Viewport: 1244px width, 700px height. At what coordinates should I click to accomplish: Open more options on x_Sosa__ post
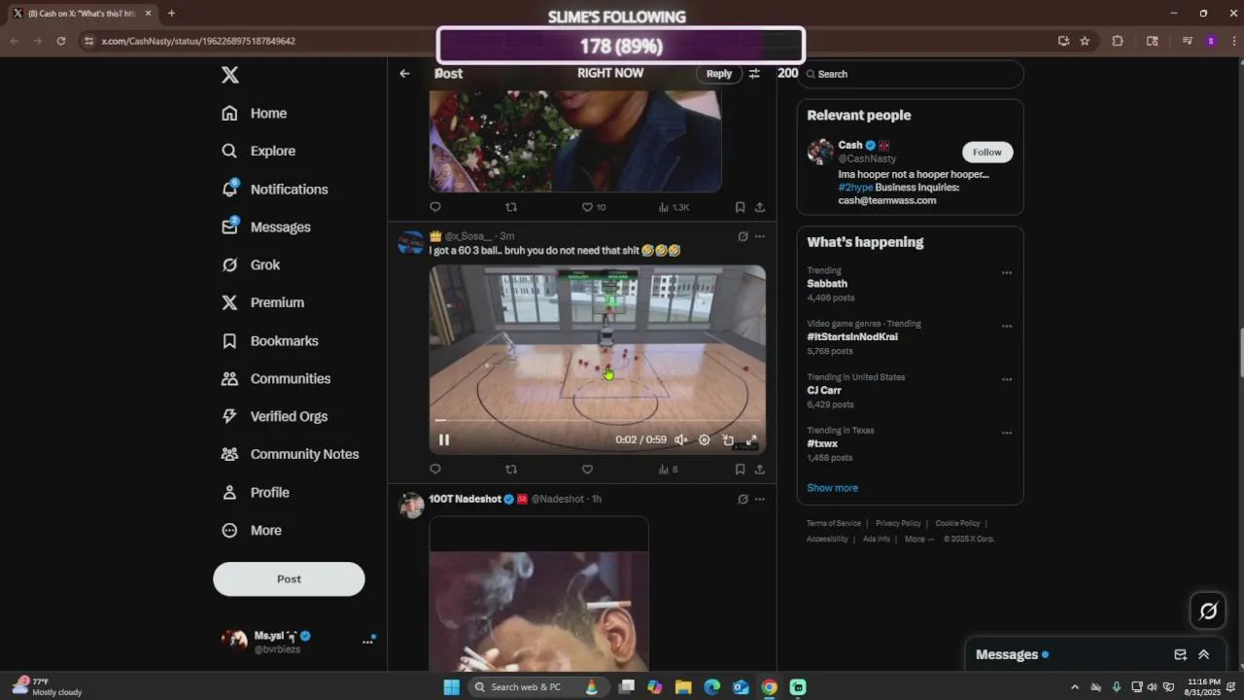[760, 236]
